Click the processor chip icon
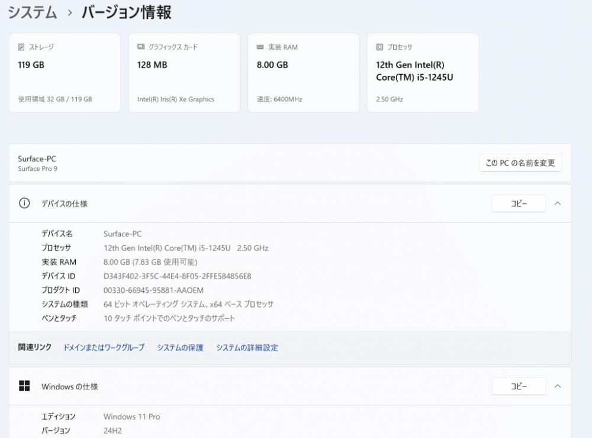The height and width of the screenshot is (438, 592). click(379, 47)
